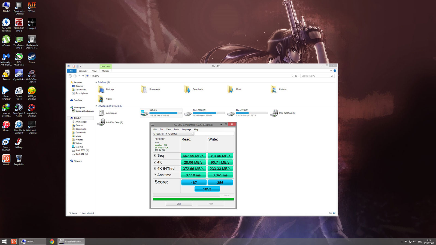
Task: Click the Search This PC field
Action: [317, 76]
